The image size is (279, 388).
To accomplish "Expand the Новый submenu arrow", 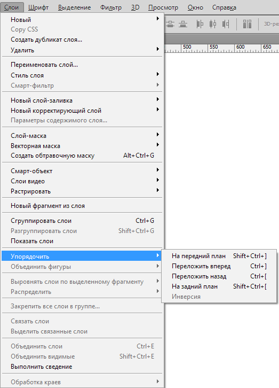I will click(x=157, y=19).
